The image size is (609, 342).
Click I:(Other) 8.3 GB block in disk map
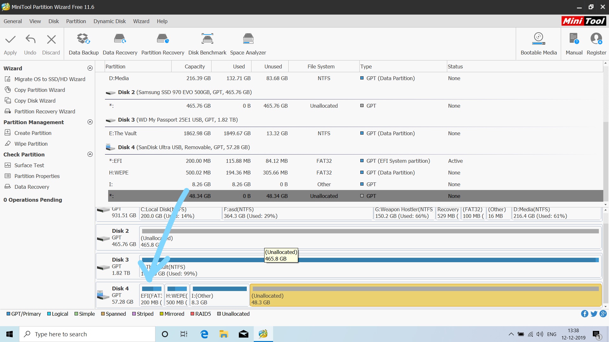(219, 295)
